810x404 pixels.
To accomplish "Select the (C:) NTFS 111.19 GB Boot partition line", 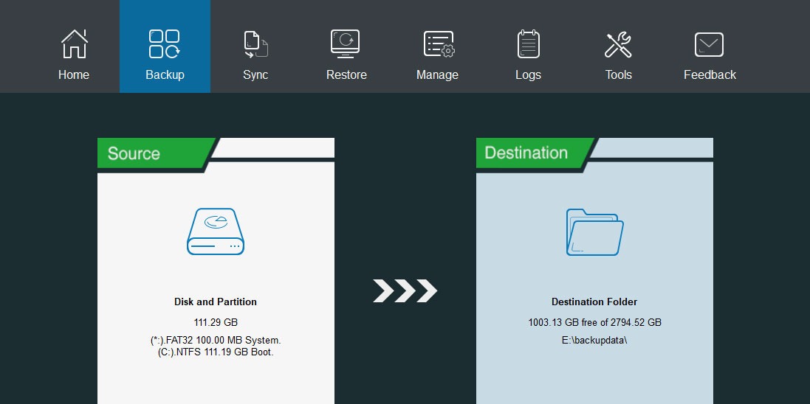I will tap(216, 352).
